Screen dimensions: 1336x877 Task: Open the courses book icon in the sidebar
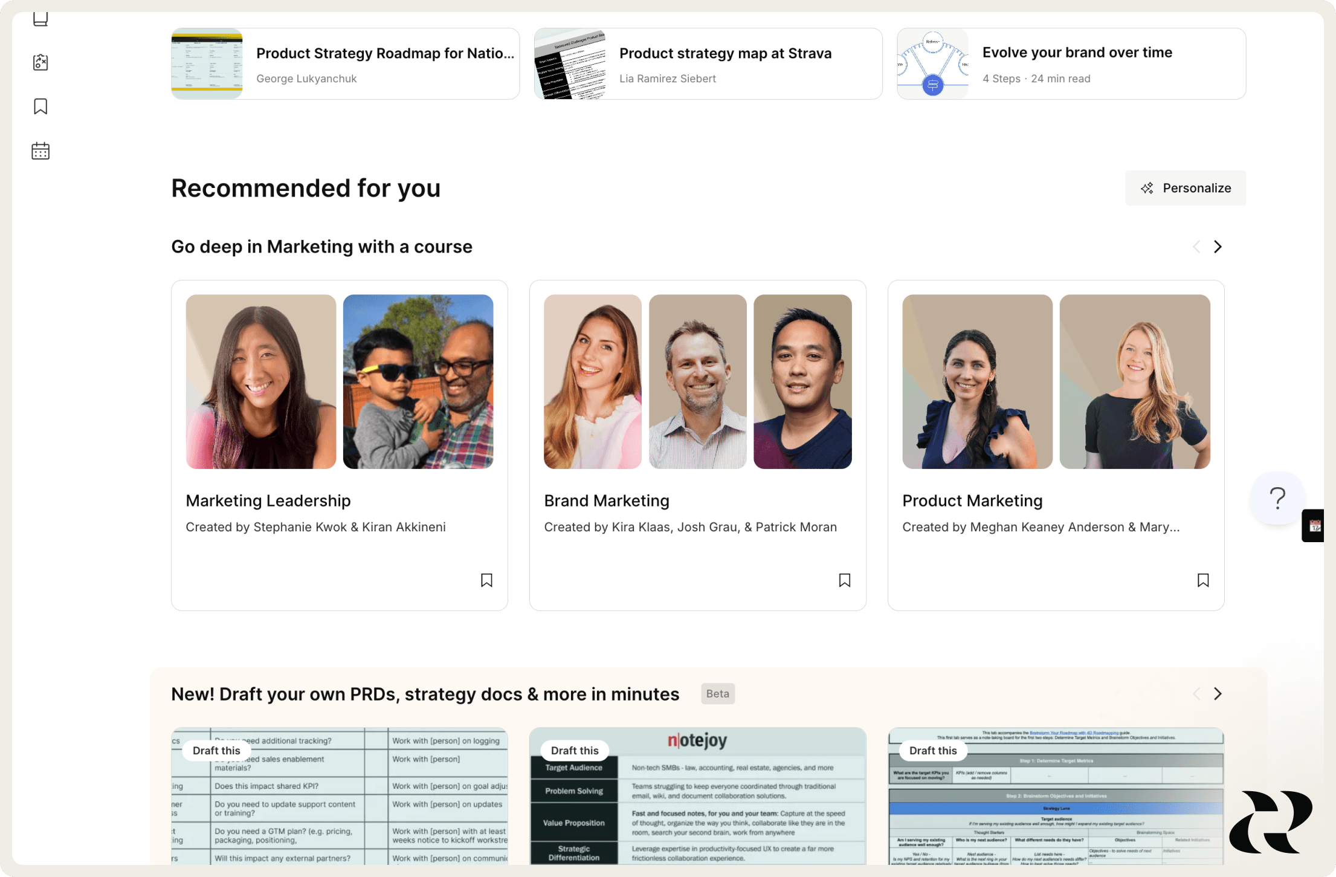[x=40, y=18]
